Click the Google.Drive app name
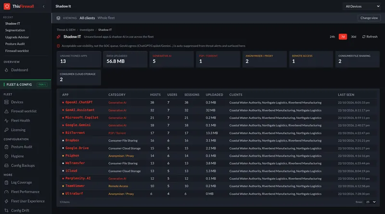The image size is (385, 214). 77,148
